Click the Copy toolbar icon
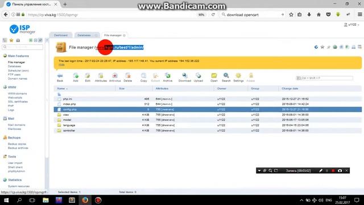Screen dimensions: 364x205 click(x=144, y=77)
